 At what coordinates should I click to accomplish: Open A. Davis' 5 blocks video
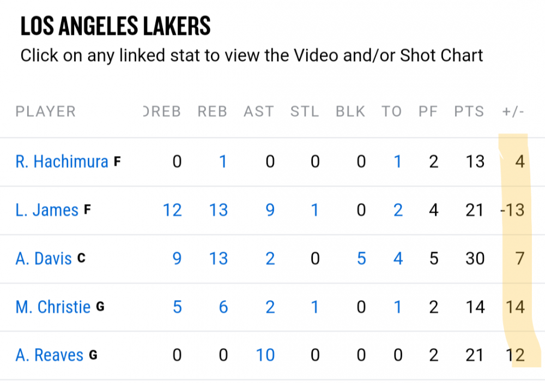tap(361, 258)
